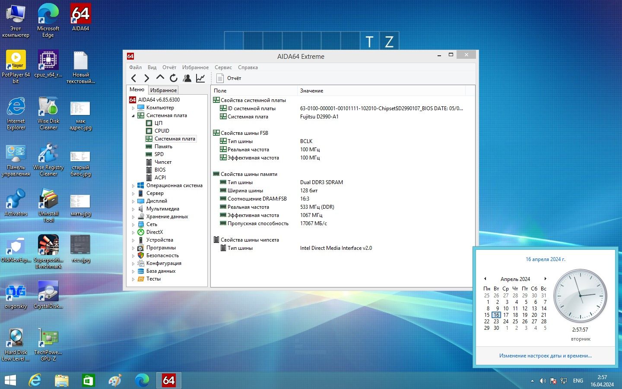The height and width of the screenshot is (389, 622).
Task: Select the CPUID tree item
Action: [x=162, y=131]
